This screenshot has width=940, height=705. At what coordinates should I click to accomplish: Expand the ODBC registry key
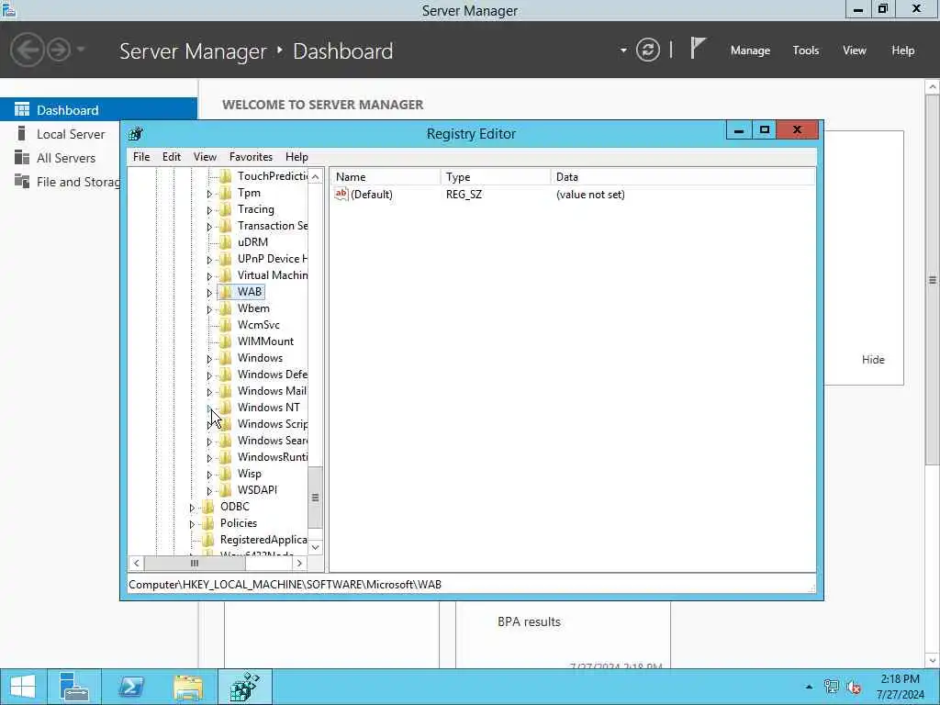pyautogui.click(x=192, y=507)
